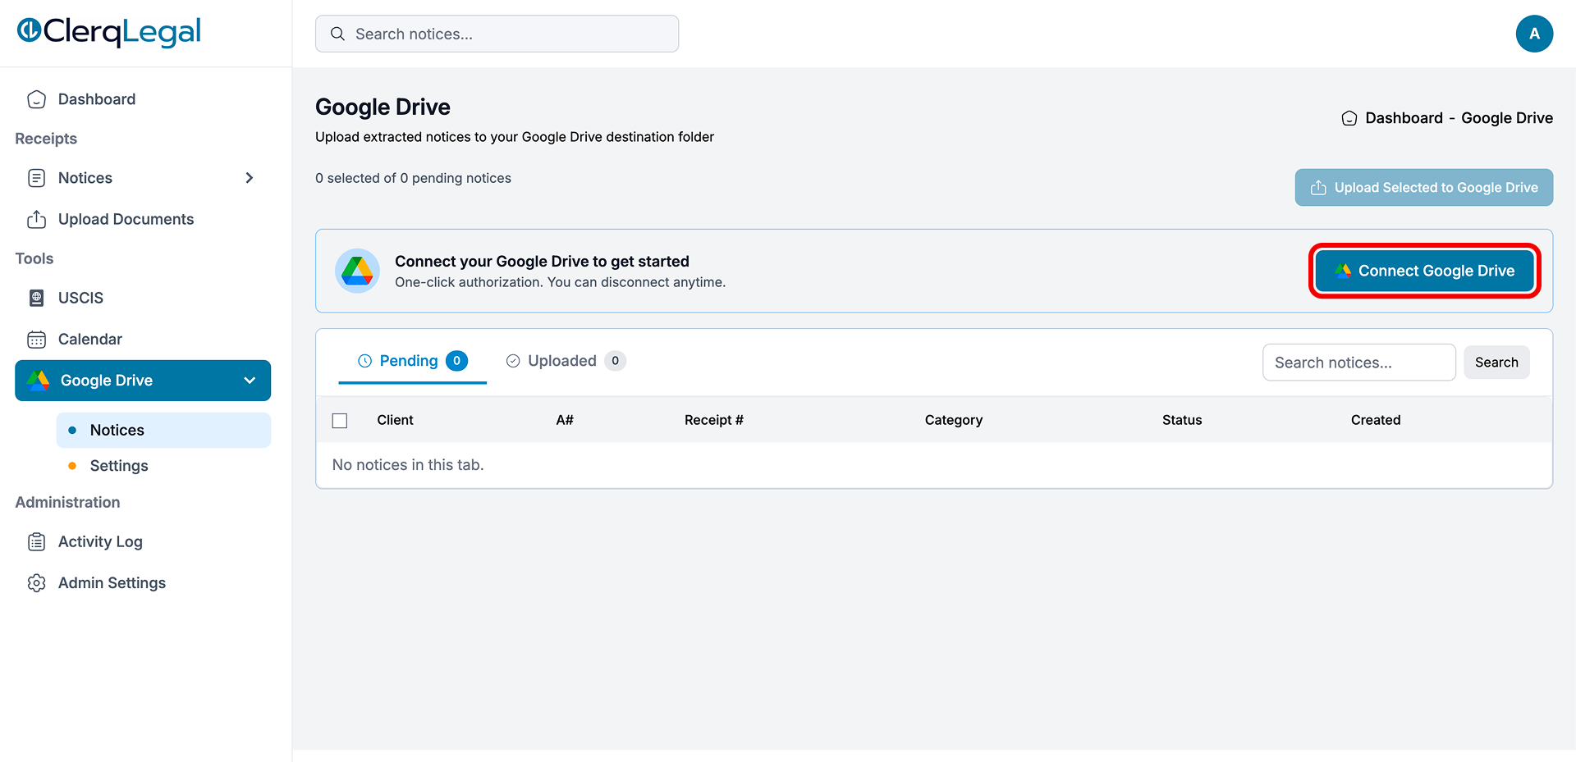
Task: Tick the select-all checkbox in table header
Action: 340,421
